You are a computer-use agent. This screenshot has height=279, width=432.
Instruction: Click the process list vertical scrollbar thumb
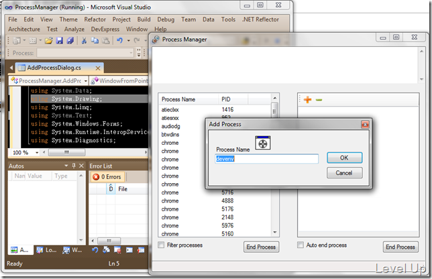pyautogui.click(x=274, y=111)
